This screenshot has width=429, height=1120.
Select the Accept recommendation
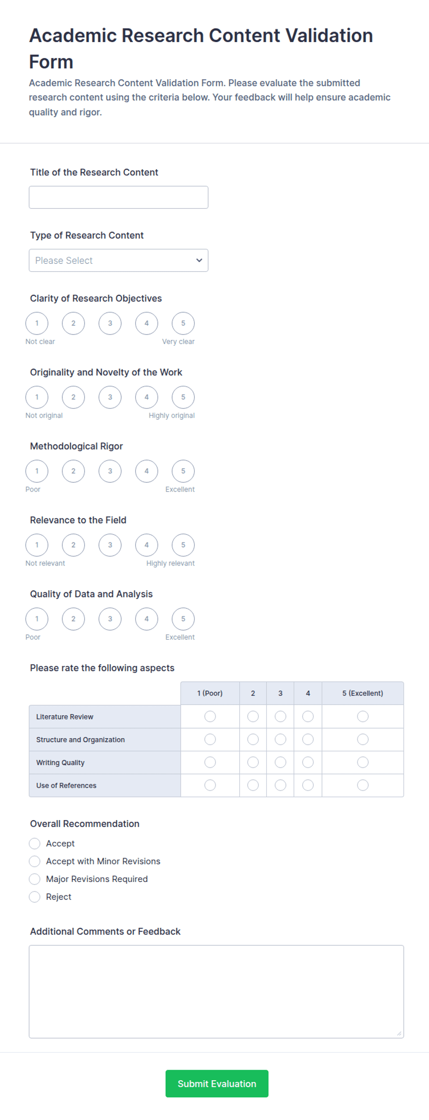tap(35, 844)
